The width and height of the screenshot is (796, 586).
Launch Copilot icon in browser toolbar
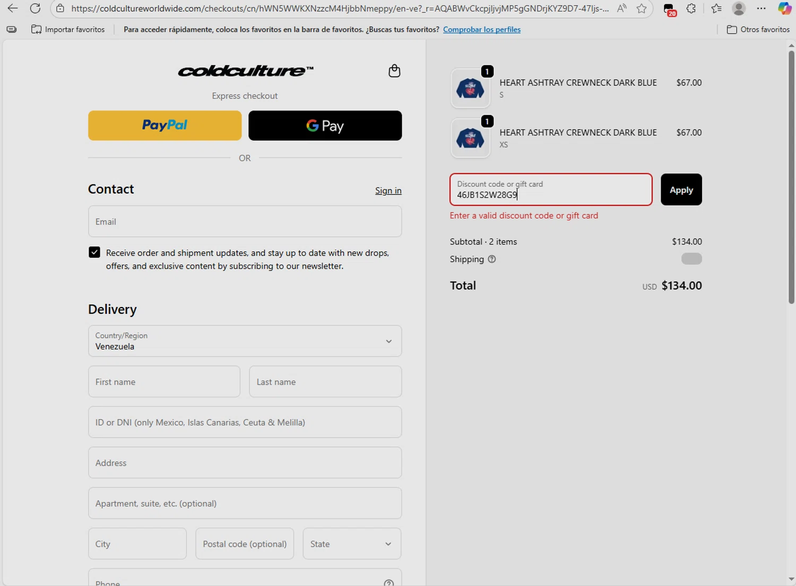click(784, 8)
